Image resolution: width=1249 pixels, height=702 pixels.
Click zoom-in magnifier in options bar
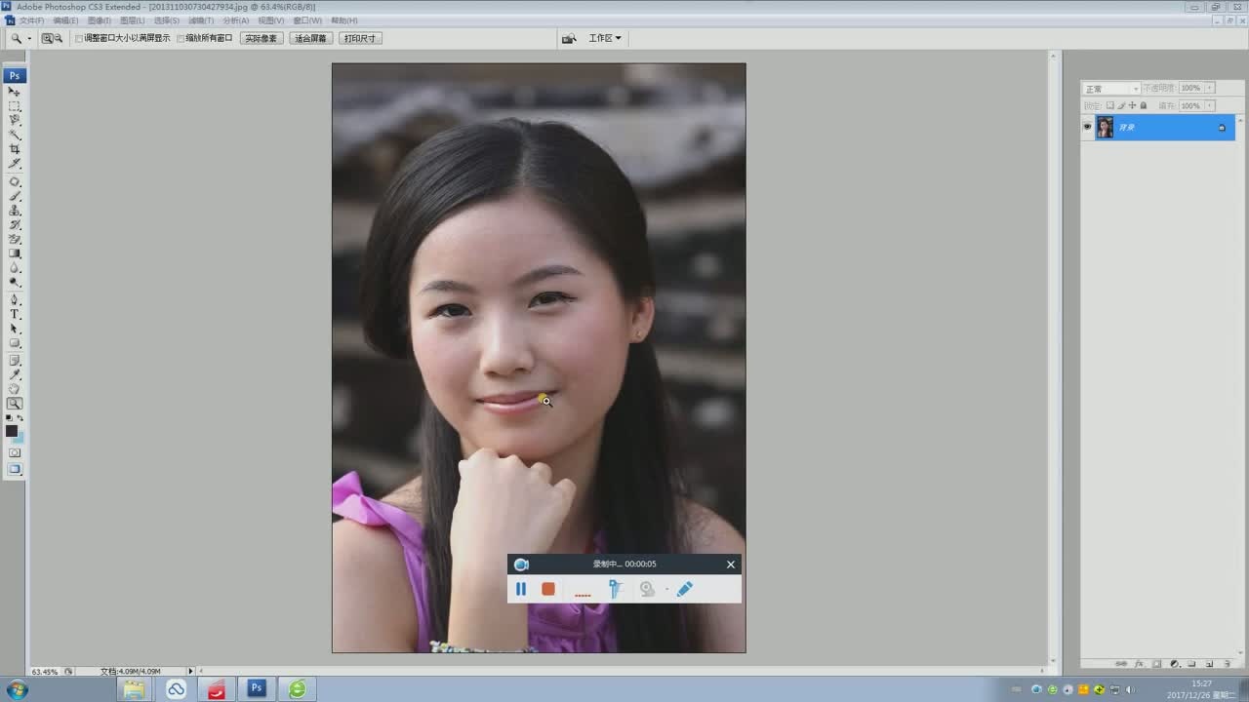pyautogui.click(x=47, y=38)
